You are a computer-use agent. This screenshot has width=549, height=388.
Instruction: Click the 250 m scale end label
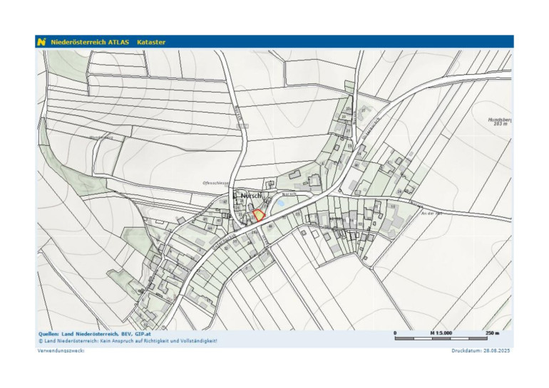point(492,332)
